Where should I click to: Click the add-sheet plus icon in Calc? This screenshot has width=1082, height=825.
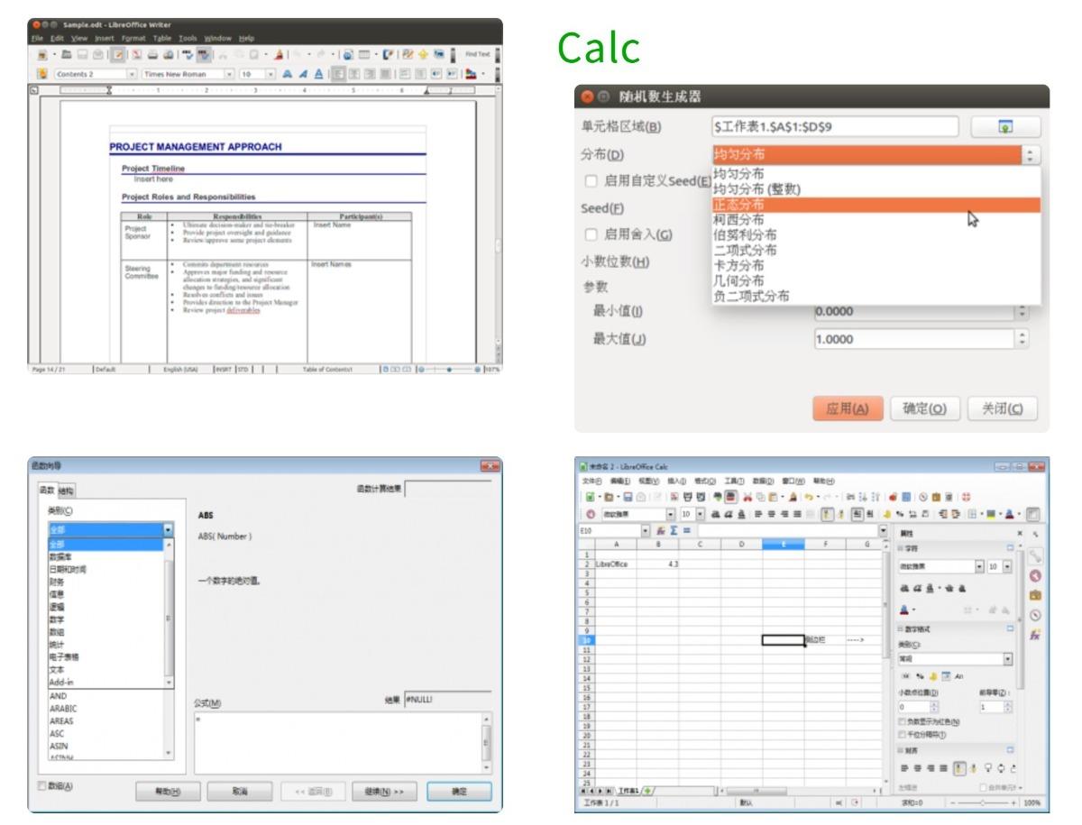[646, 791]
